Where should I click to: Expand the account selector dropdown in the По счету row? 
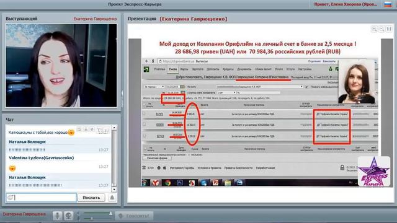(260, 87)
